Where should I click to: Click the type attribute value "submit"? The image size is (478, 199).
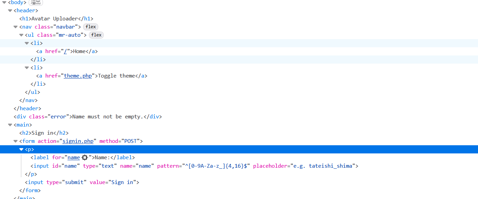[74, 182]
